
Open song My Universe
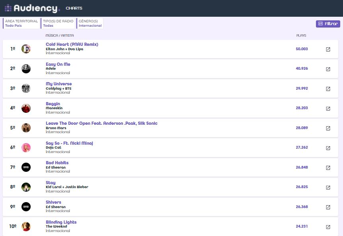(x=58, y=84)
